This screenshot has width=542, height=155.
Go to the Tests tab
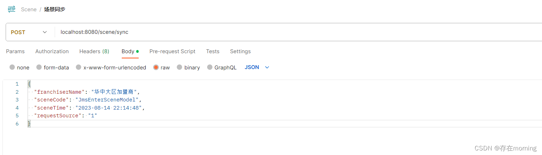pyautogui.click(x=212, y=51)
